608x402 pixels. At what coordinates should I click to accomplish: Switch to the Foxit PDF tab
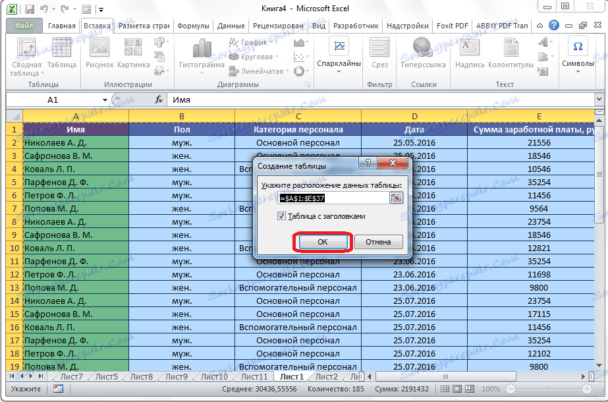coord(452,26)
